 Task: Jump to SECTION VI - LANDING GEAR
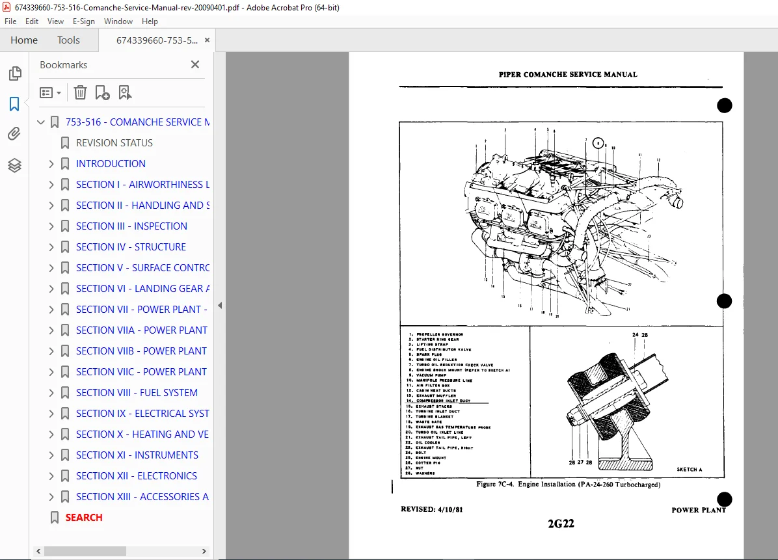click(143, 289)
